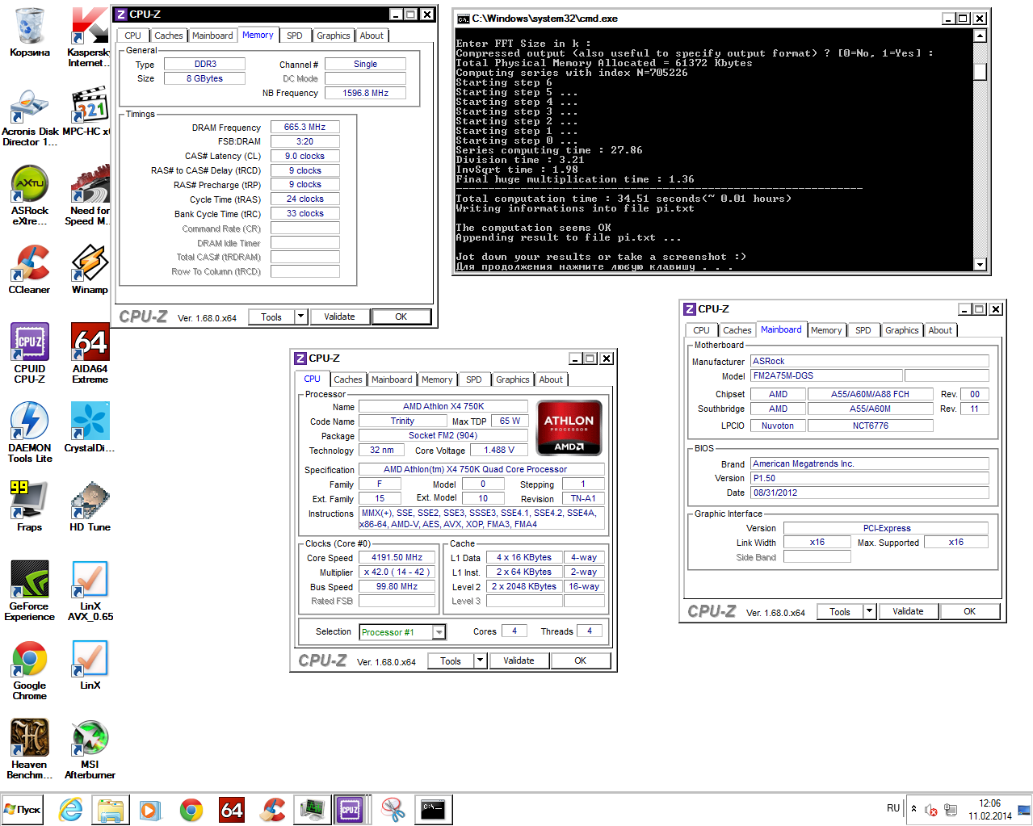The image size is (1033, 826).
Task: Open Acronis Disk Director desktop shortcut
Action: [30, 118]
